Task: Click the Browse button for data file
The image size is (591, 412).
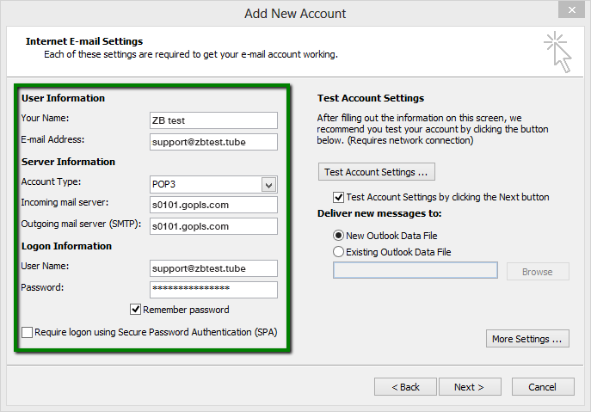Action: point(537,272)
